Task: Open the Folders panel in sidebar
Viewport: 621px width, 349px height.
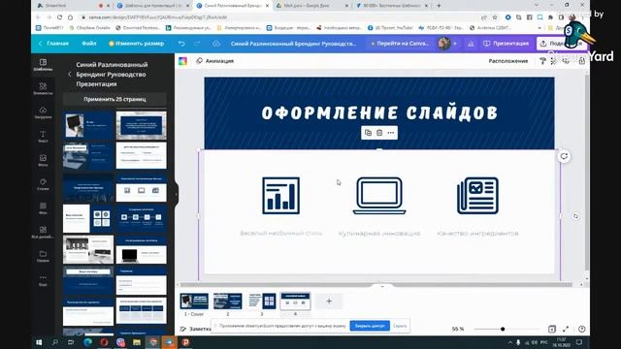Action: tap(43, 256)
